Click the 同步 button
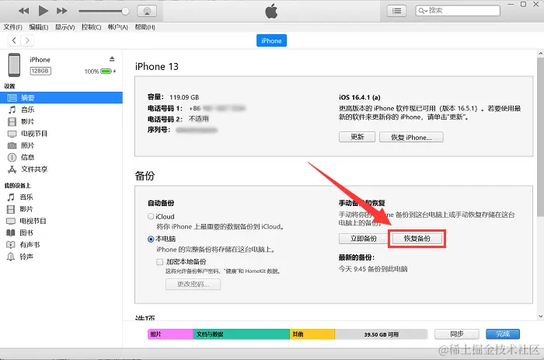Viewport: 544px width, 360px height. click(x=457, y=334)
